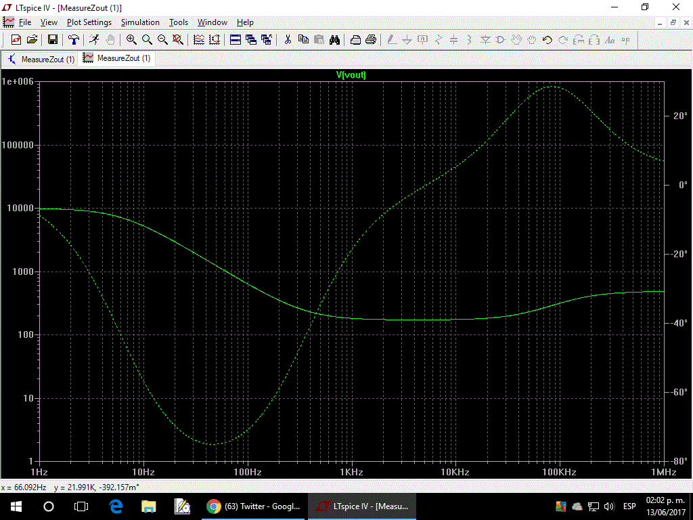Select the MeasureZout waveform plot tab

(x=117, y=58)
